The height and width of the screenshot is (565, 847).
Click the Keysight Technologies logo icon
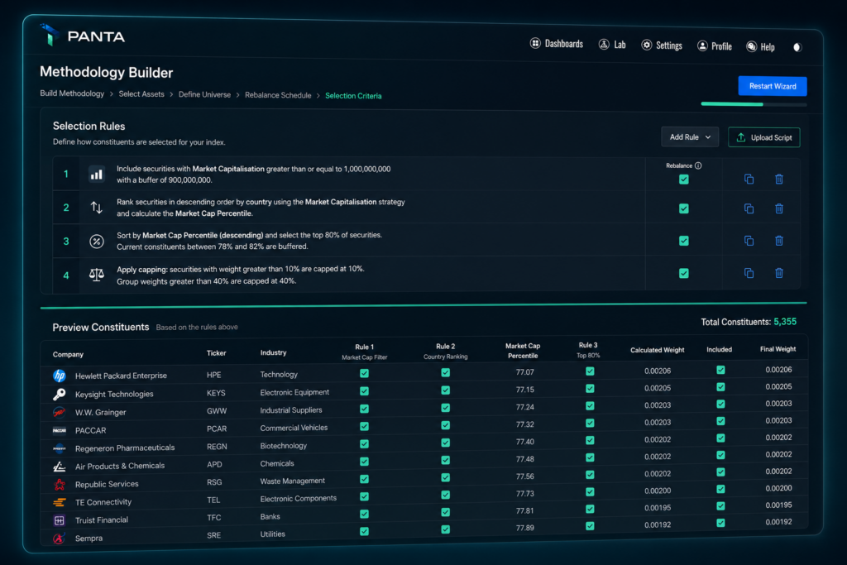click(x=60, y=395)
